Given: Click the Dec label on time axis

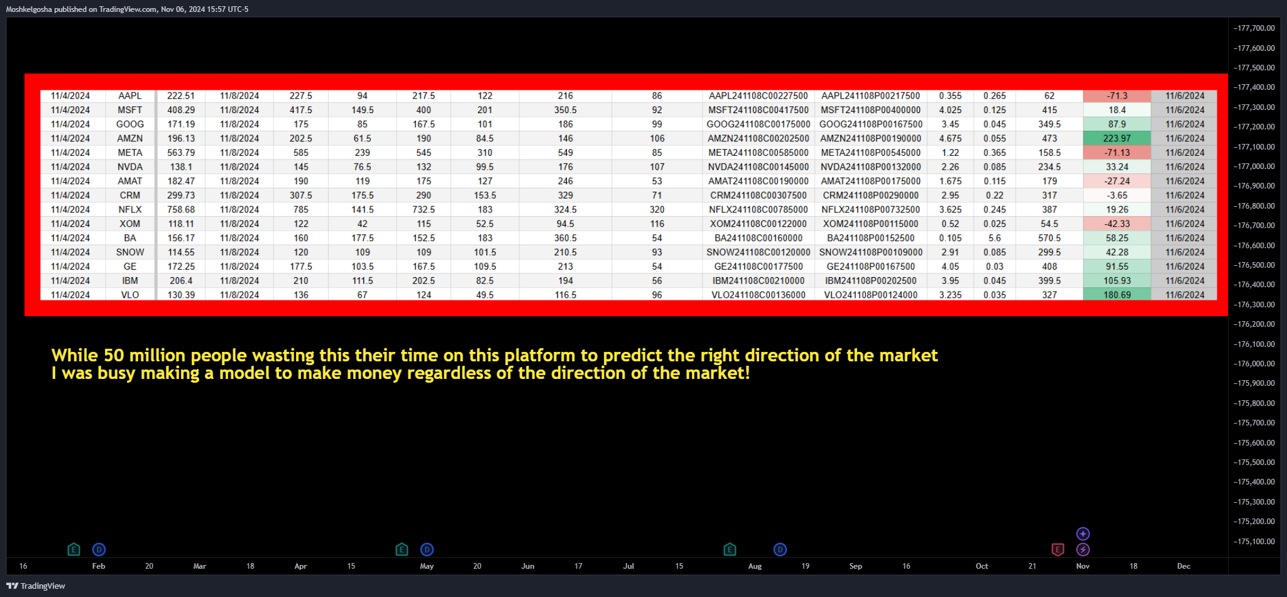Looking at the screenshot, I should click(1184, 566).
